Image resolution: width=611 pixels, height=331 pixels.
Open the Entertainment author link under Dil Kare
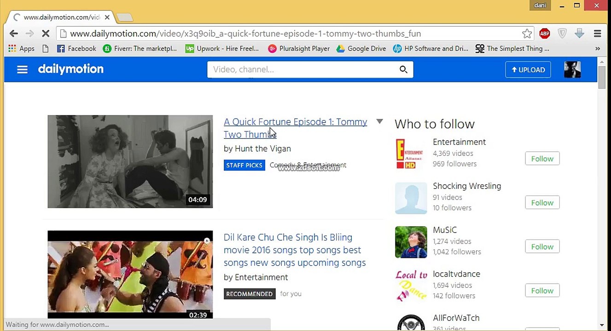point(261,278)
